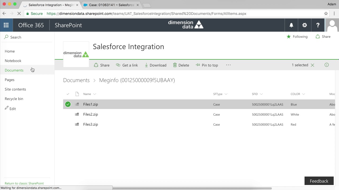The height and width of the screenshot is (190, 339).
Task: Pin the selected file to top
Action: point(207,65)
